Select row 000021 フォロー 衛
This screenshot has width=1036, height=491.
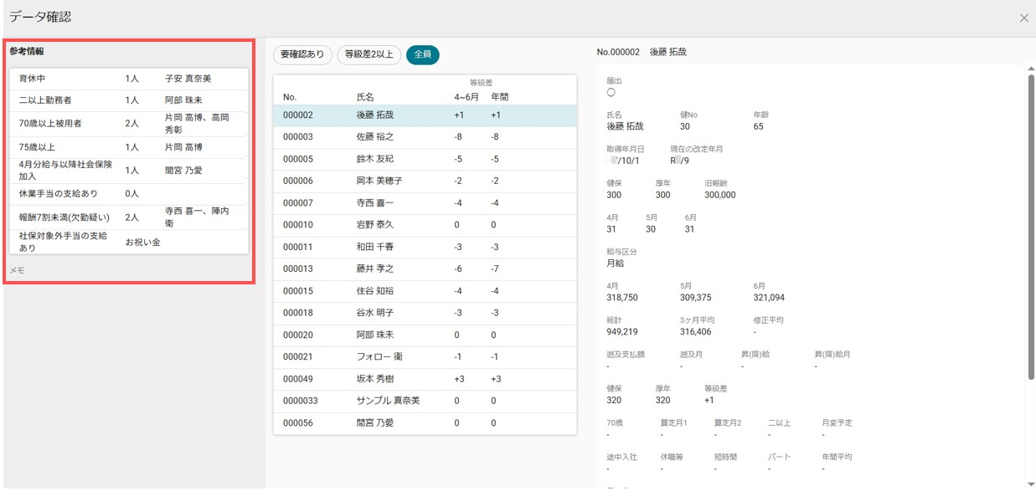425,356
